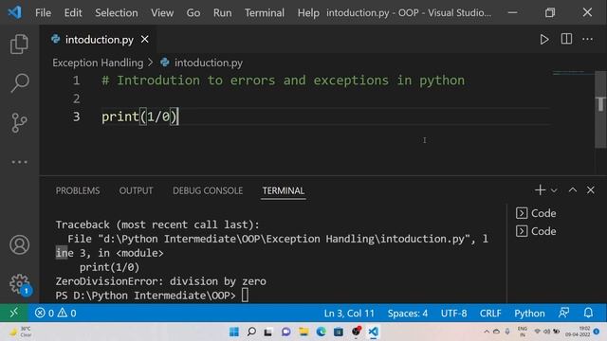Open the Edit menu

click(73, 12)
